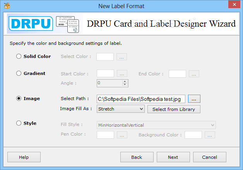The width and height of the screenshot is (243, 170).
Task: Proceed with the Next button
Action: (x=173, y=157)
